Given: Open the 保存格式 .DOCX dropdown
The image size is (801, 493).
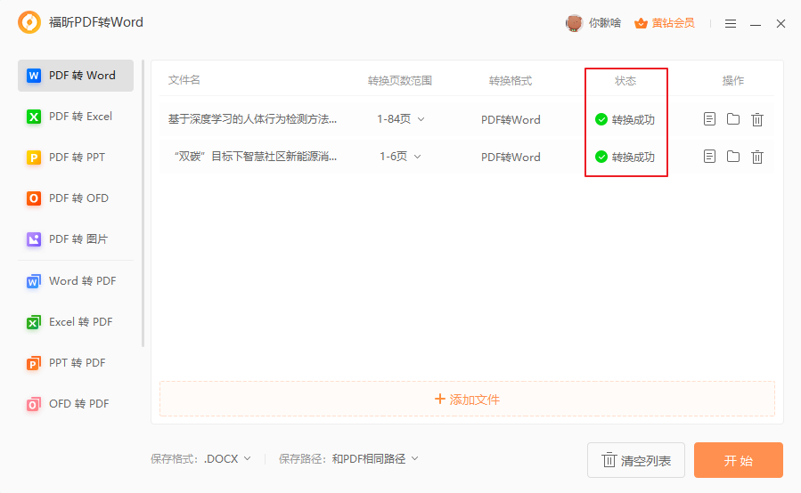Looking at the screenshot, I should [227, 459].
